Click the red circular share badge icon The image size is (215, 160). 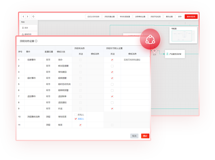point(150,39)
